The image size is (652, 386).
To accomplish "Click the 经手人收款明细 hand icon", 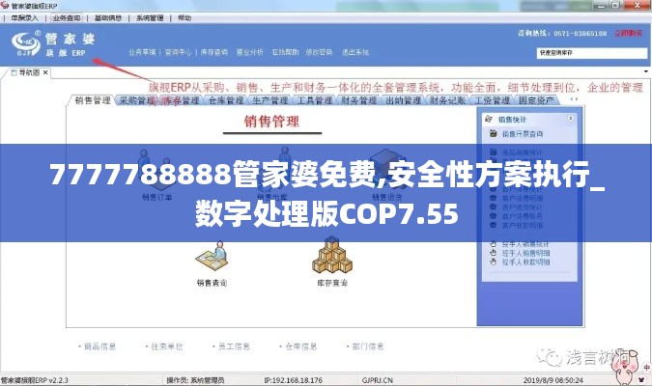I will tap(494, 262).
